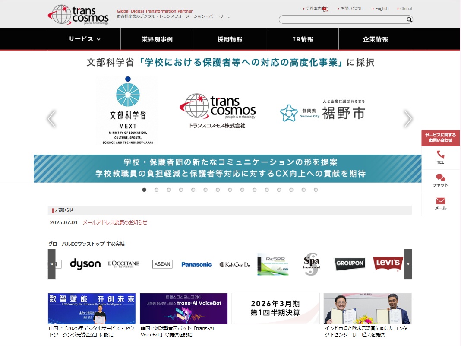Select fifth carousel dot indicator
This screenshot has height=346, width=461.
(193, 190)
